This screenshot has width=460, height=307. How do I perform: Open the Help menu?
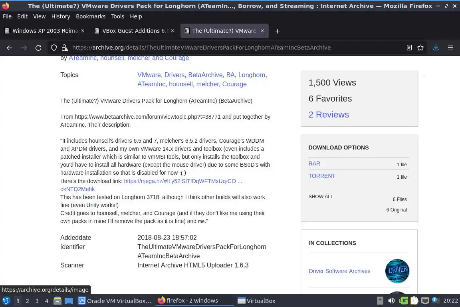pyautogui.click(x=136, y=16)
